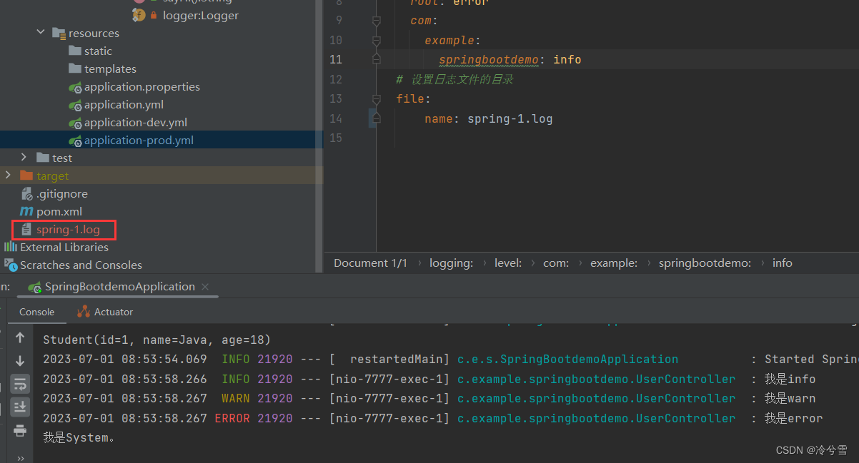Click 'info' breadcrumb item
Viewport: 859px width, 463px height.
coord(783,263)
